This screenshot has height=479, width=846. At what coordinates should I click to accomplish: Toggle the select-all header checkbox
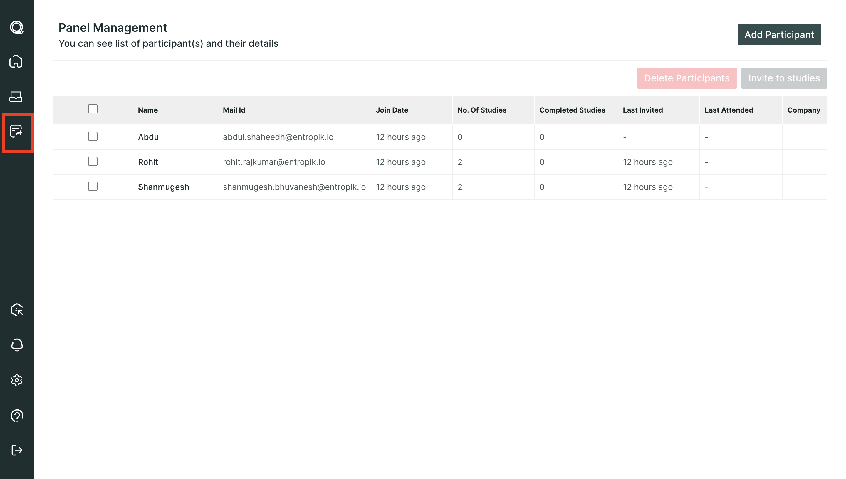point(93,109)
